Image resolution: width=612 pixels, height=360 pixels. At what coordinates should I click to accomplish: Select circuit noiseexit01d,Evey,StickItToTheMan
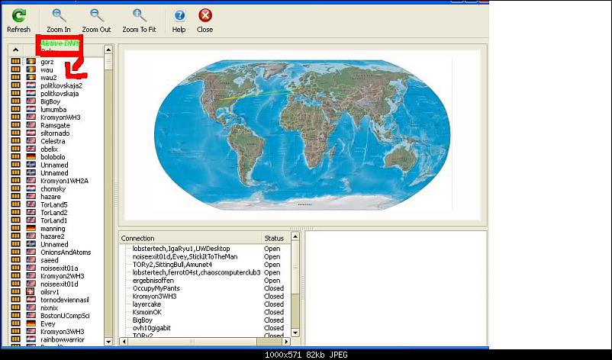185,256
